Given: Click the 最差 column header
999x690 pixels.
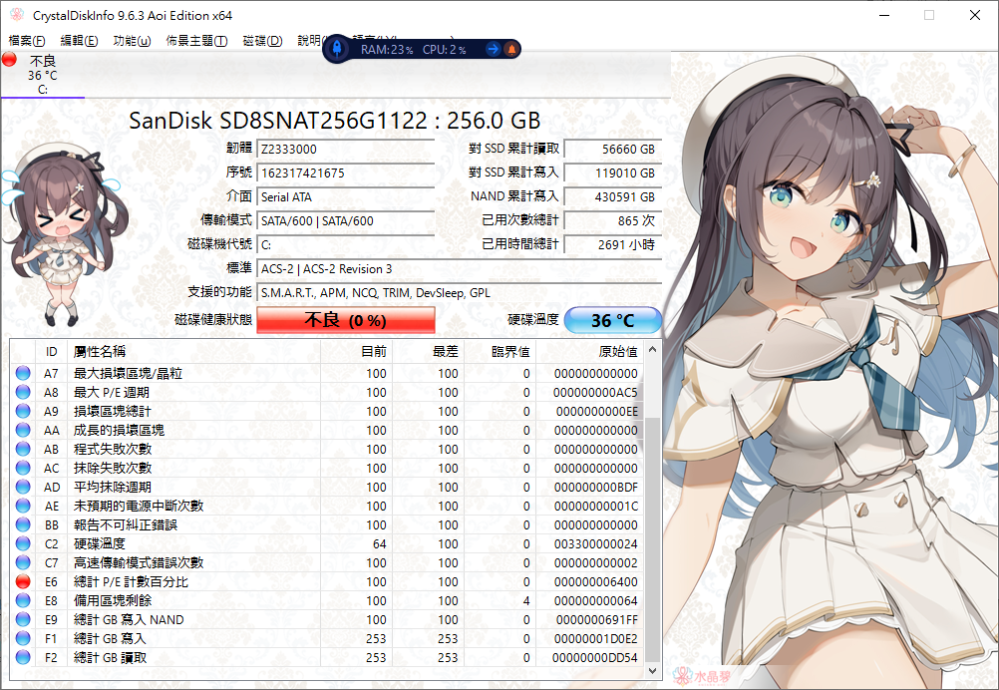Looking at the screenshot, I should (x=429, y=352).
